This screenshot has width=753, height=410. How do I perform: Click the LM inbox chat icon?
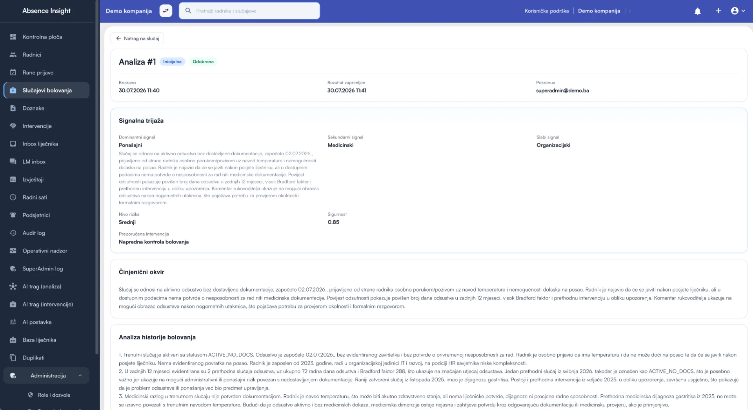pos(13,161)
